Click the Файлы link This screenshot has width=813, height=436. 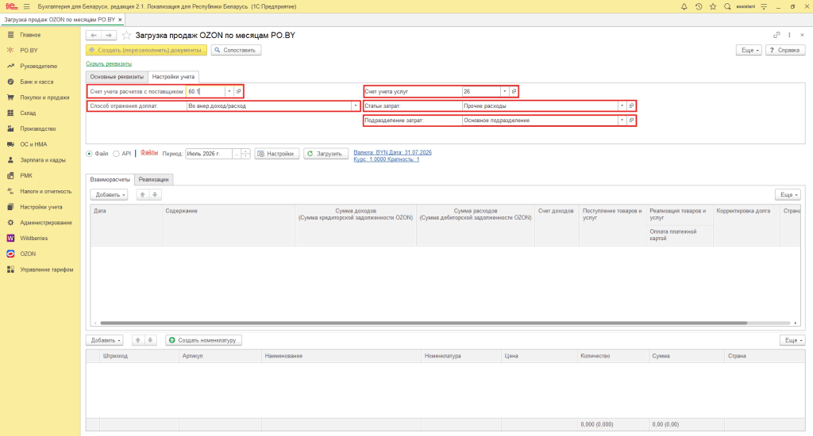pyautogui.click(x=149, y=153)
